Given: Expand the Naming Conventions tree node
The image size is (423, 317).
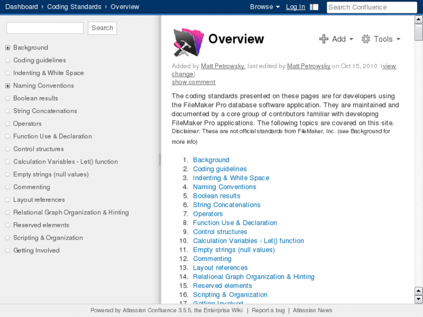Looking at the screenshot, I should pyautogui.click(x=8, y=86).
